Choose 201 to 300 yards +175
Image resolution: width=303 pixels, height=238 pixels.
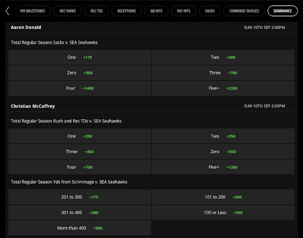80,197
